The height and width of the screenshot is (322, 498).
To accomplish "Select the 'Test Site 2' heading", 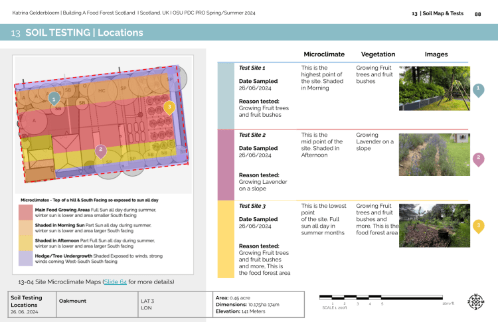I will coord(252,135).
